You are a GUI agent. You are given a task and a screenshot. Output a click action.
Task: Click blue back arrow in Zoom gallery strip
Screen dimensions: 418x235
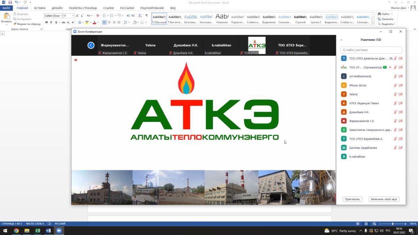coord(91,45)
